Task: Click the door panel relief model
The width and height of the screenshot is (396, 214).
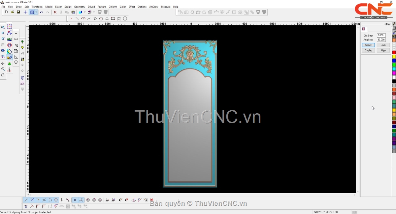Action: tap(190, 114)
